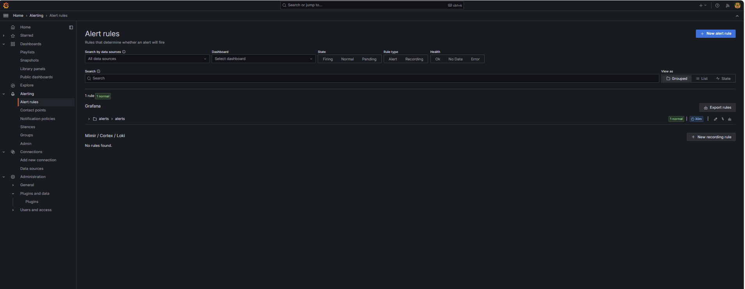The width and height of the screenshot is (745, 289).
Task: Click the reorder arrows icon on alerts row
Action: 723,119
